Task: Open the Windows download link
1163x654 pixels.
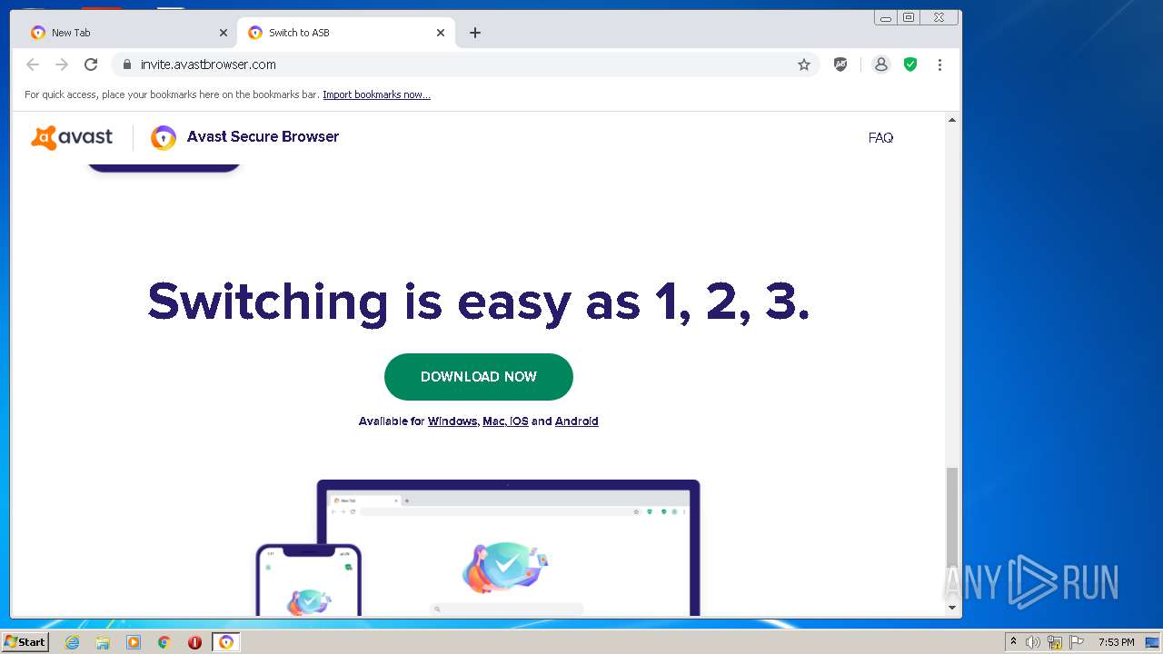Action: coord(452,421)
